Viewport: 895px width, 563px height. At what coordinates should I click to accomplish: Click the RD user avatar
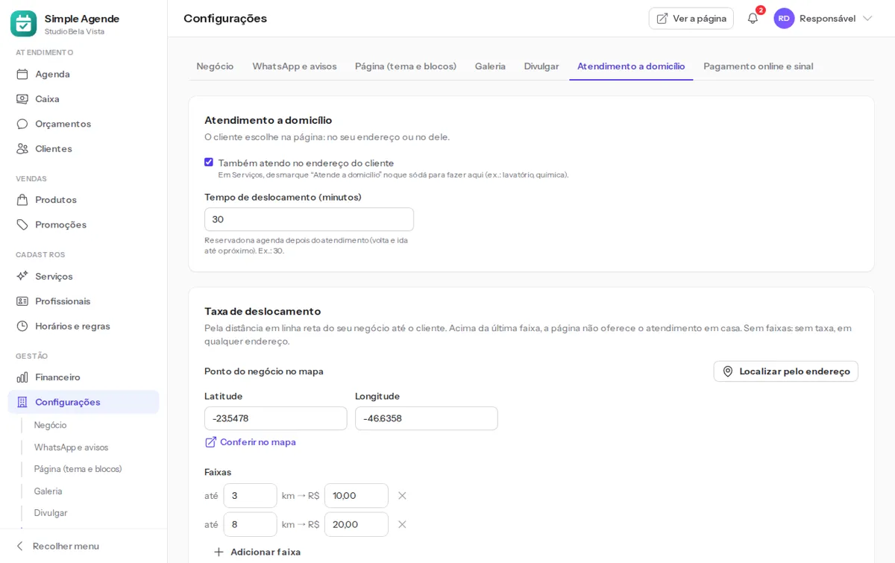(x=784, y=19)
